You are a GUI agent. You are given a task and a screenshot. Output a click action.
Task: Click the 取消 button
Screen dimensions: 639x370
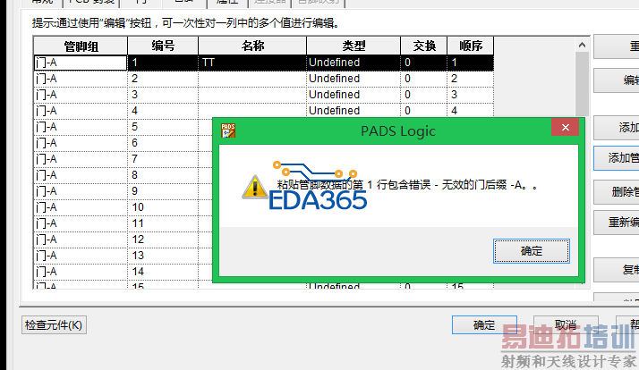point(566,324)
